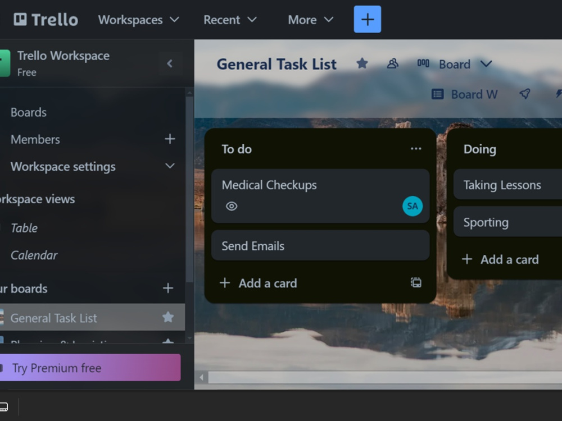The image size is (562, 421).
Task: Click the Trello Workspace name header
Action: coord(64,56)
